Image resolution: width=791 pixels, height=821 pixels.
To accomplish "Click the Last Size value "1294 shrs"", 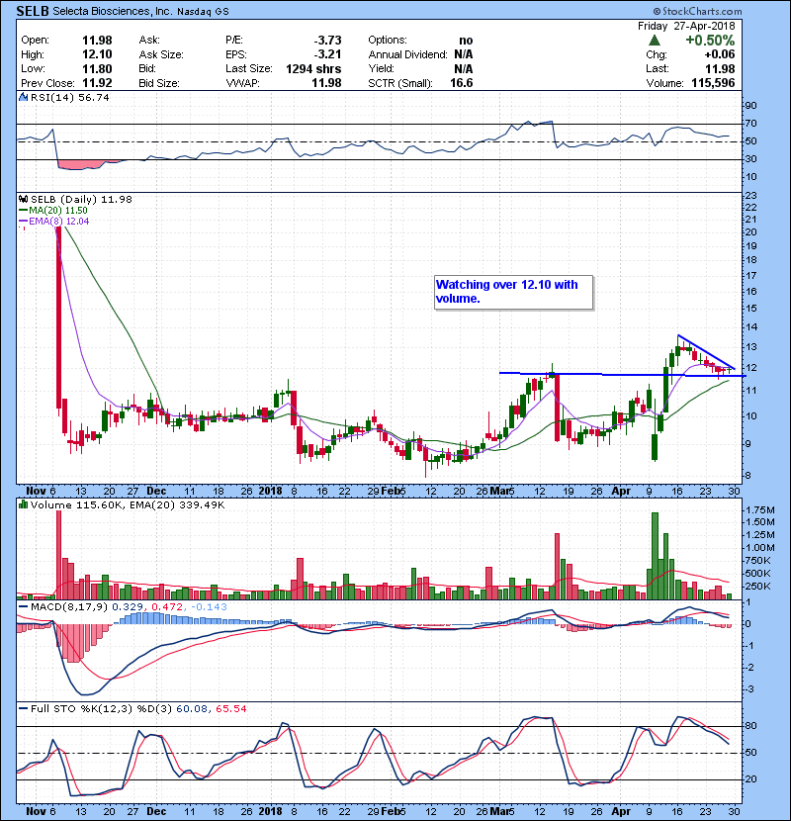I will pyautogui.click(x=313, y=68).
